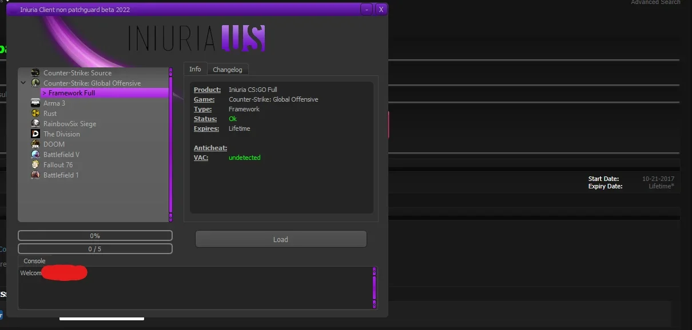Select The Division icon

click(x=35, y=134)
